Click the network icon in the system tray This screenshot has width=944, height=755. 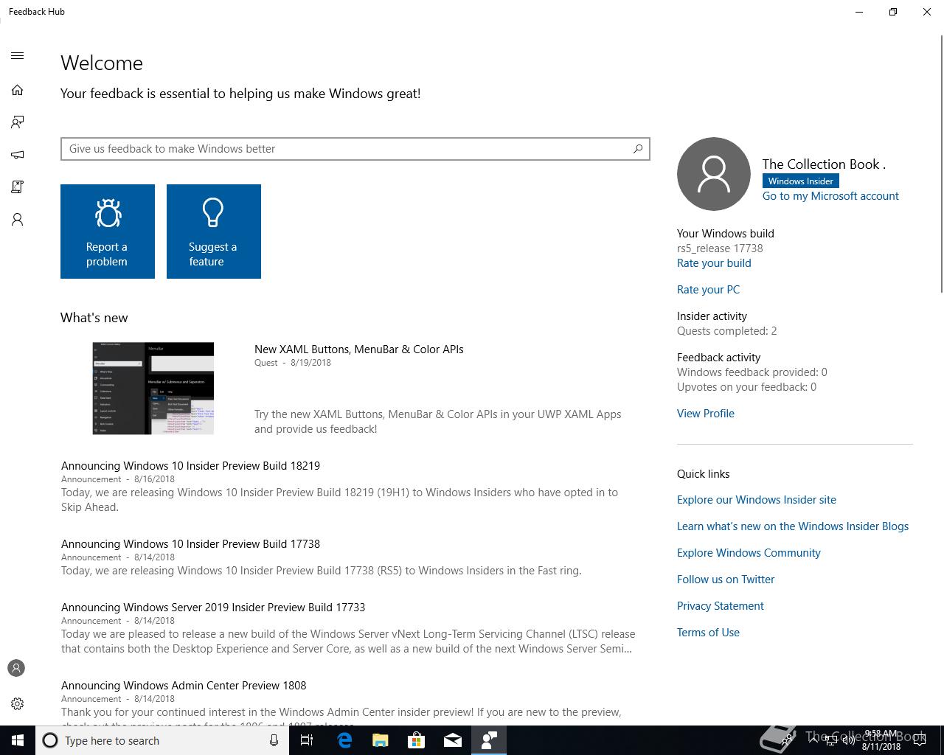[x=831, y=740]
